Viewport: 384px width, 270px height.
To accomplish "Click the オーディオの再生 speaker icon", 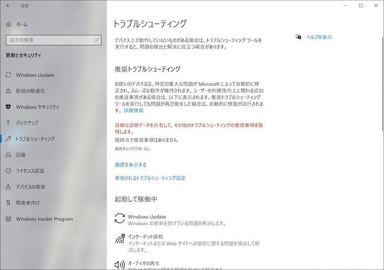I will (120, 264).
